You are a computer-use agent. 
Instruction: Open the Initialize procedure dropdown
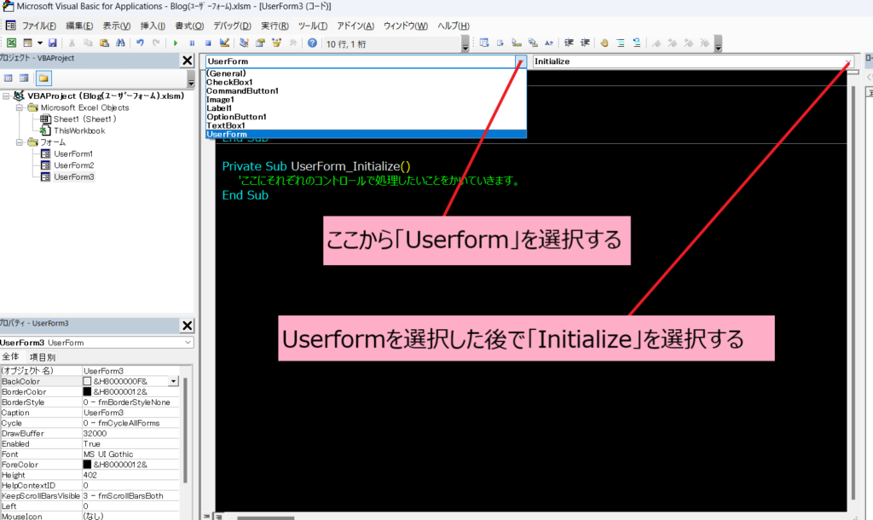(847, 61)
